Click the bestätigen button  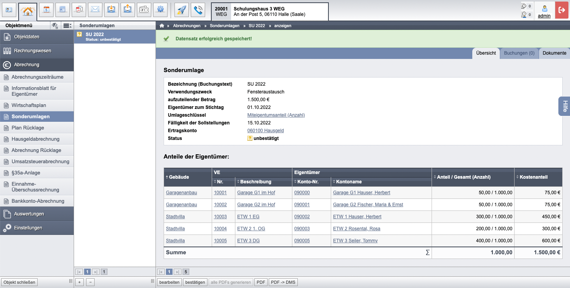195,282
